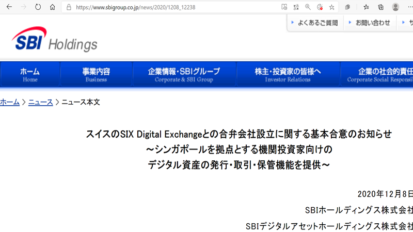
Task: Click the text SBIデジタルアセットホールディングス株式会社
Action: 329,226
